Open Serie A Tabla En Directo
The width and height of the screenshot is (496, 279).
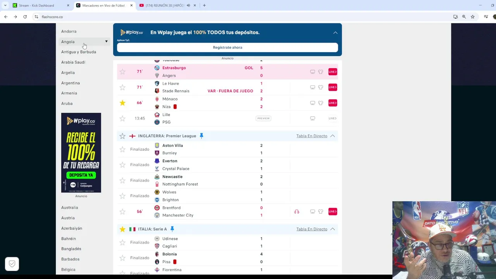pyautogui.click(x=312, y=229)
